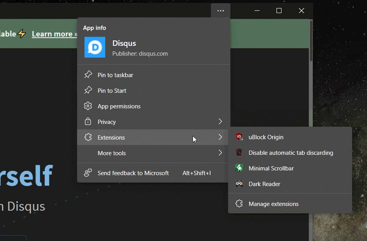Select Pin to taskbar
This screenshot has height=241, width=367.
(x=115, y=75)
